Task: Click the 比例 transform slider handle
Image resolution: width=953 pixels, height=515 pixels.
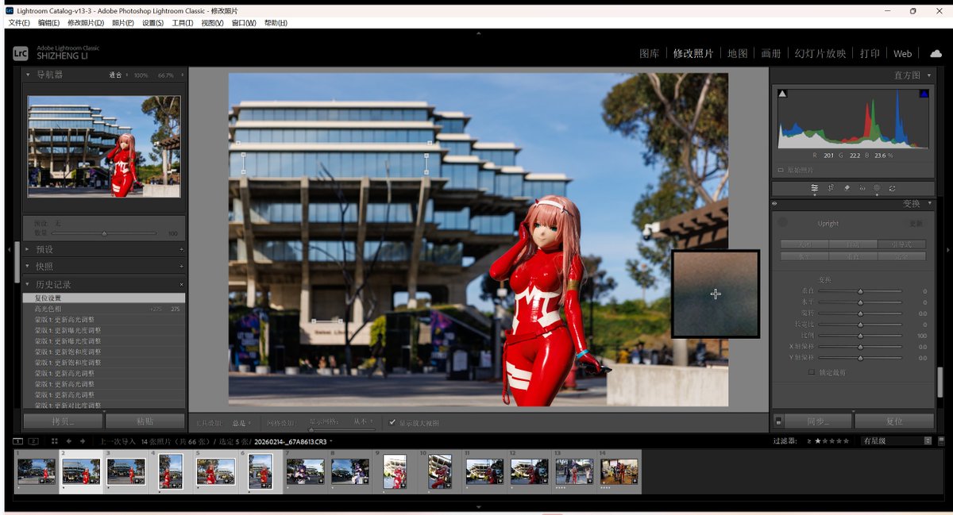Action: point(860,336)
